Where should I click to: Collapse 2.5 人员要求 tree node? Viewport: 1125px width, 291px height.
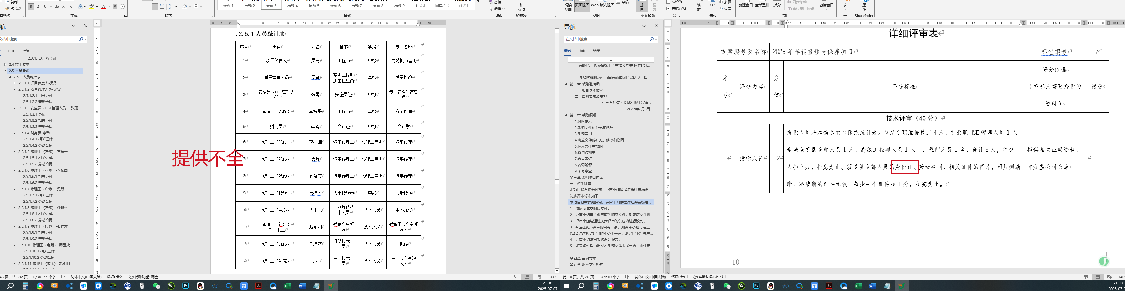point(5,71)
